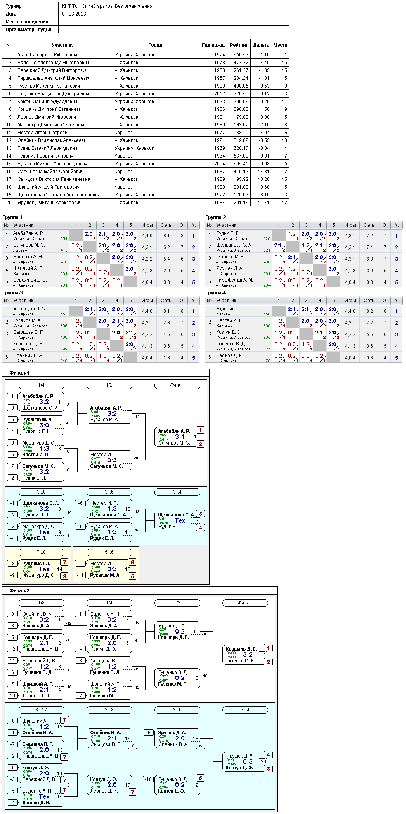Open Ковшарь vs Гузенко final score 3:2
The height and width of the screenshot is (814, 406).
[x=248, y=655]
